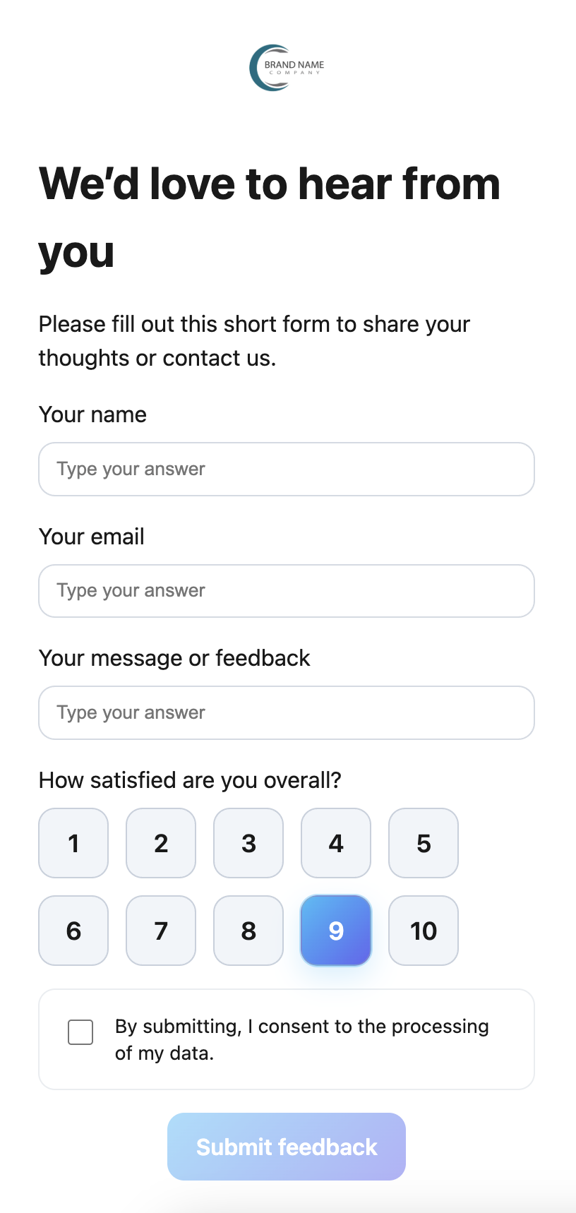Select the middle rating 5

click(x=424, y=843)
